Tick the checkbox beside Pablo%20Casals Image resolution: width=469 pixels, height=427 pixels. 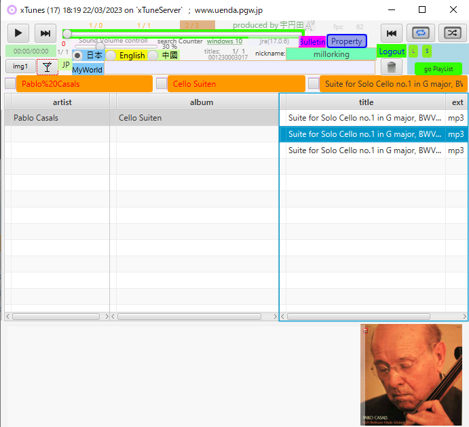tap(10, 84)
